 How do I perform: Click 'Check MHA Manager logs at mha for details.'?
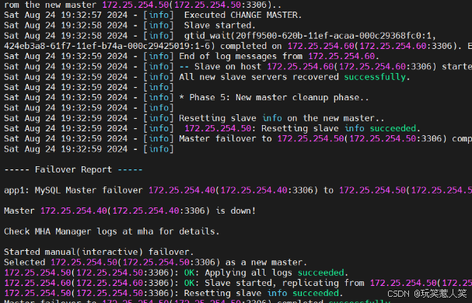pyautogui.click(x=112, y=232)
